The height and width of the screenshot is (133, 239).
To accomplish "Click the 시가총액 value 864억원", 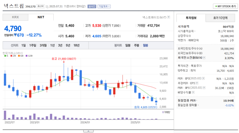I will (x=228, y=27).
